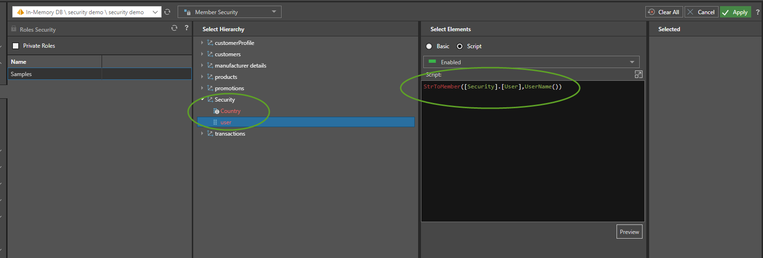Click the Preview button
The image size is (763, 258).
(629, 232)
